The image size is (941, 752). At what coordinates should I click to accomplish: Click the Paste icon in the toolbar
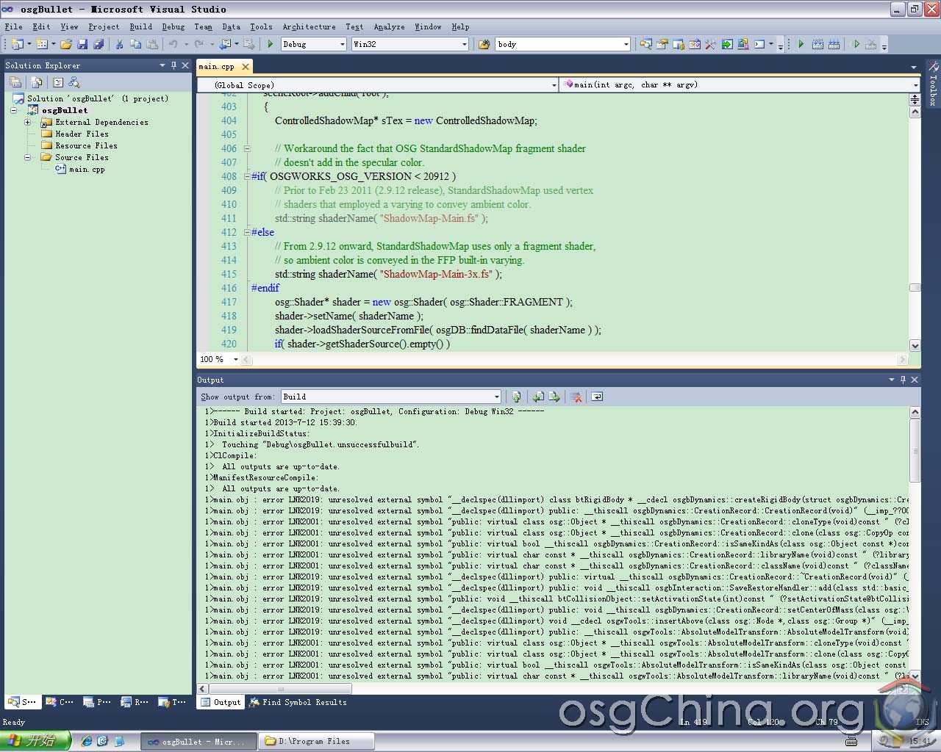pos(152,44)
